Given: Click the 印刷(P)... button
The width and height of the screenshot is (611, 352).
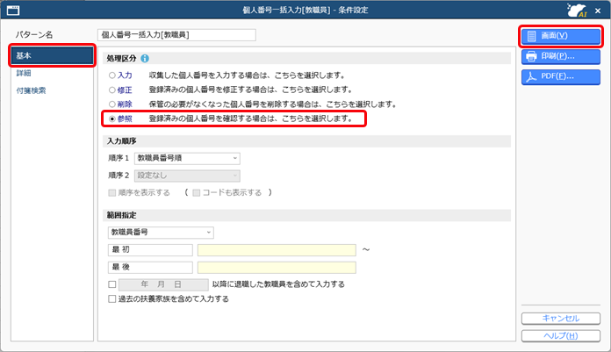Looking at the screenshot, I should [x=561, y=56].
